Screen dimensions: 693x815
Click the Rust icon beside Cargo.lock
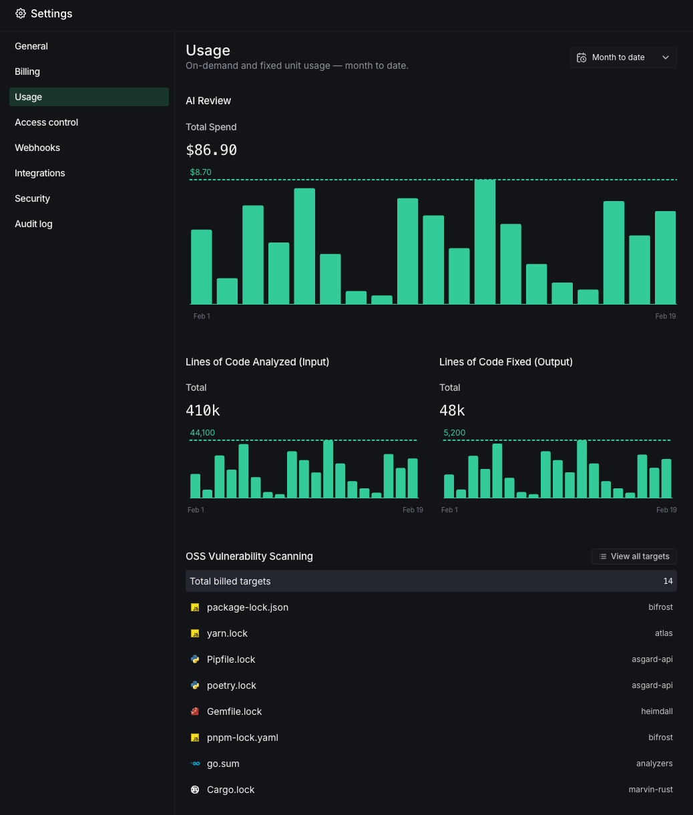[x=195, y=790]
